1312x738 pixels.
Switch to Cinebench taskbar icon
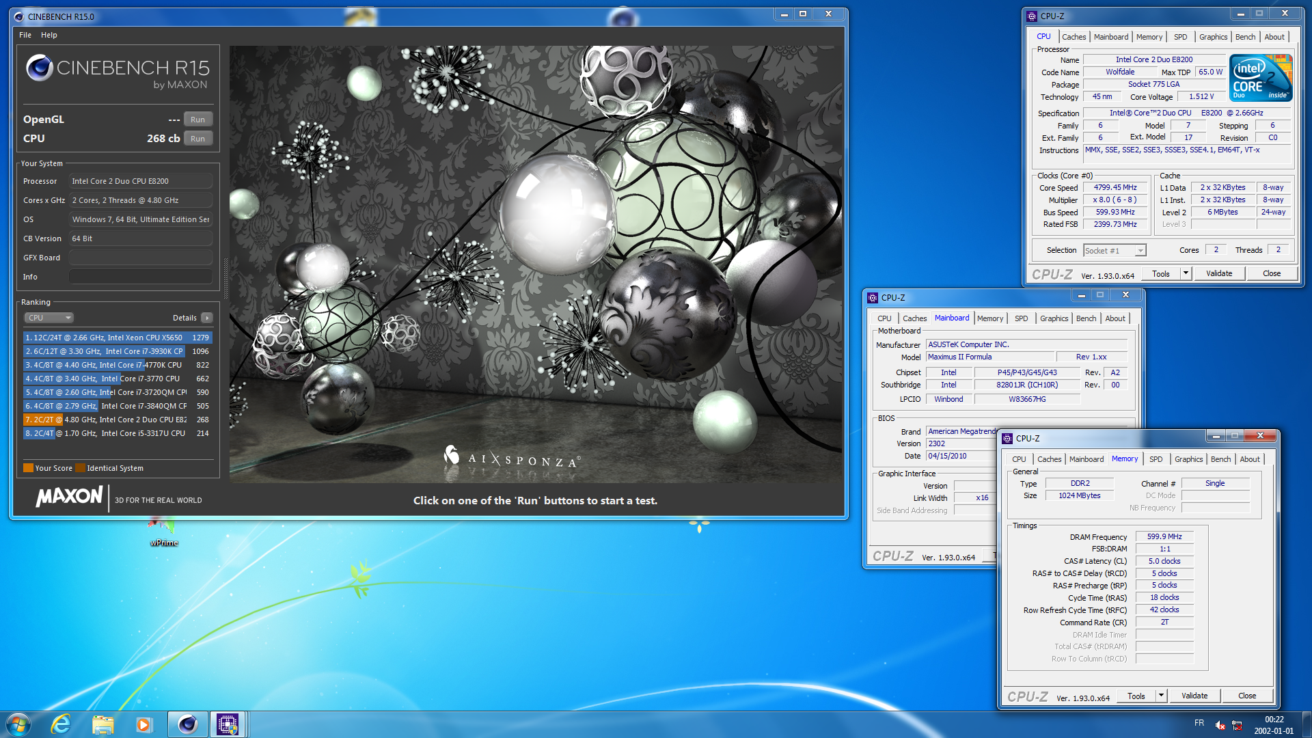tap(187, 724)
